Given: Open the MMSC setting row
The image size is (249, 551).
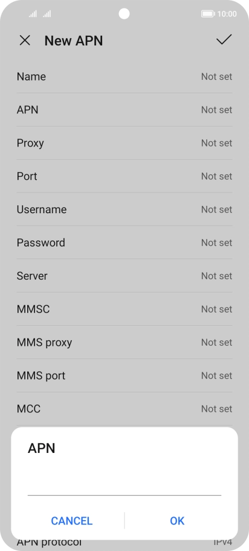Looking at the screenshot, I should [124, 309].
